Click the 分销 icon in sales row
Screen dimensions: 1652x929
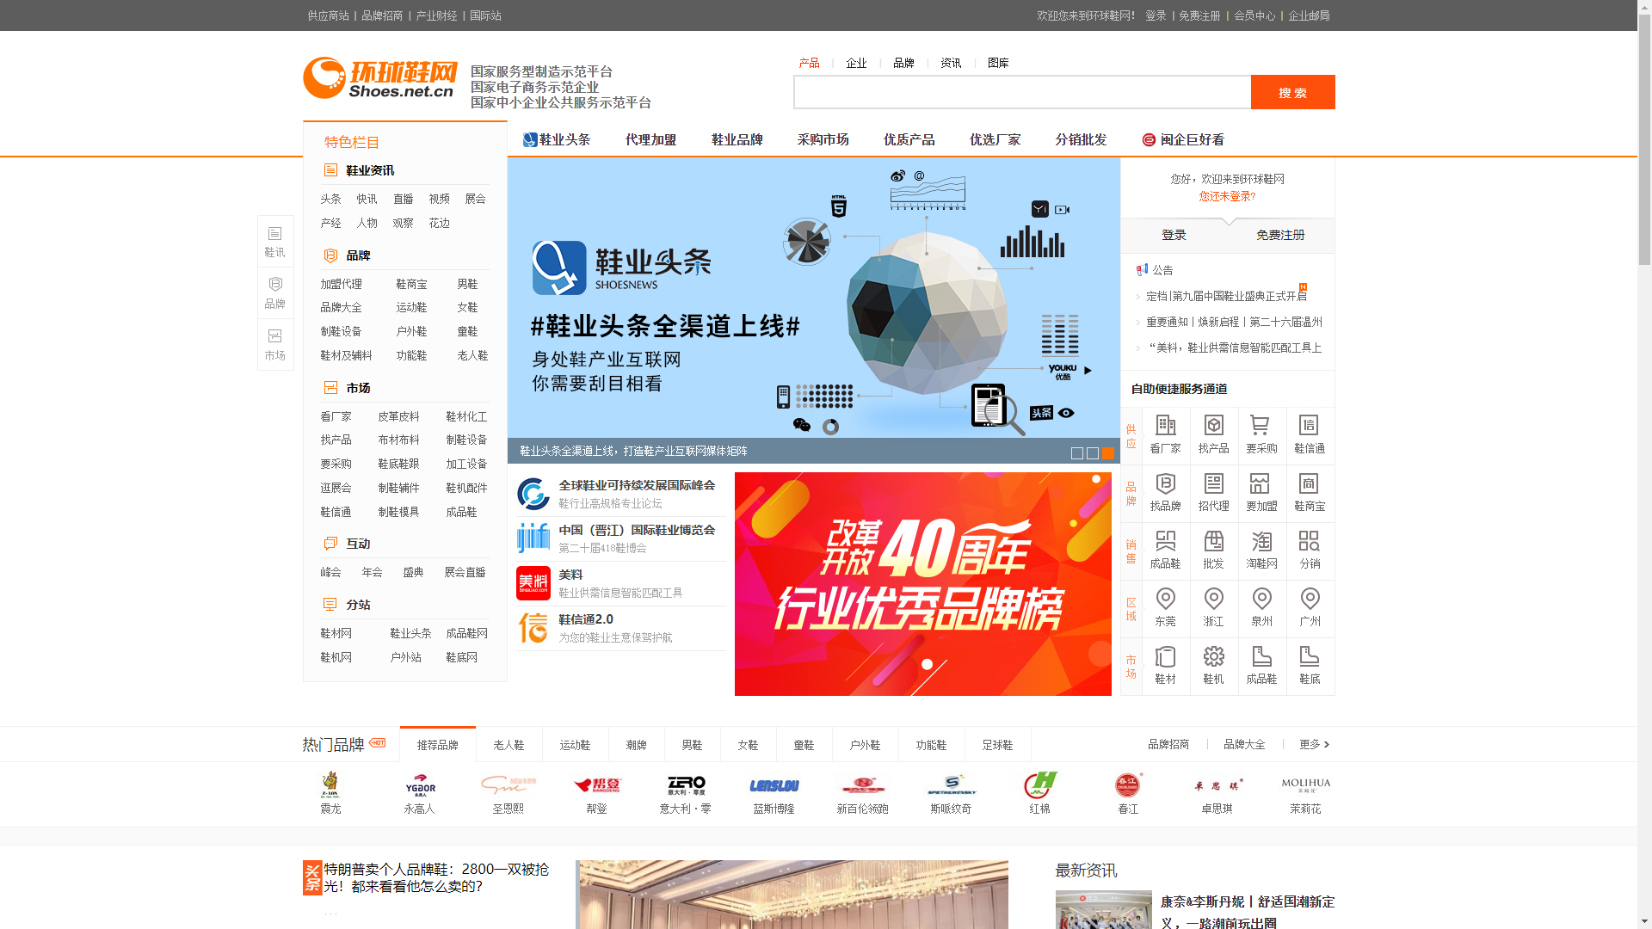coord(1310,542)
